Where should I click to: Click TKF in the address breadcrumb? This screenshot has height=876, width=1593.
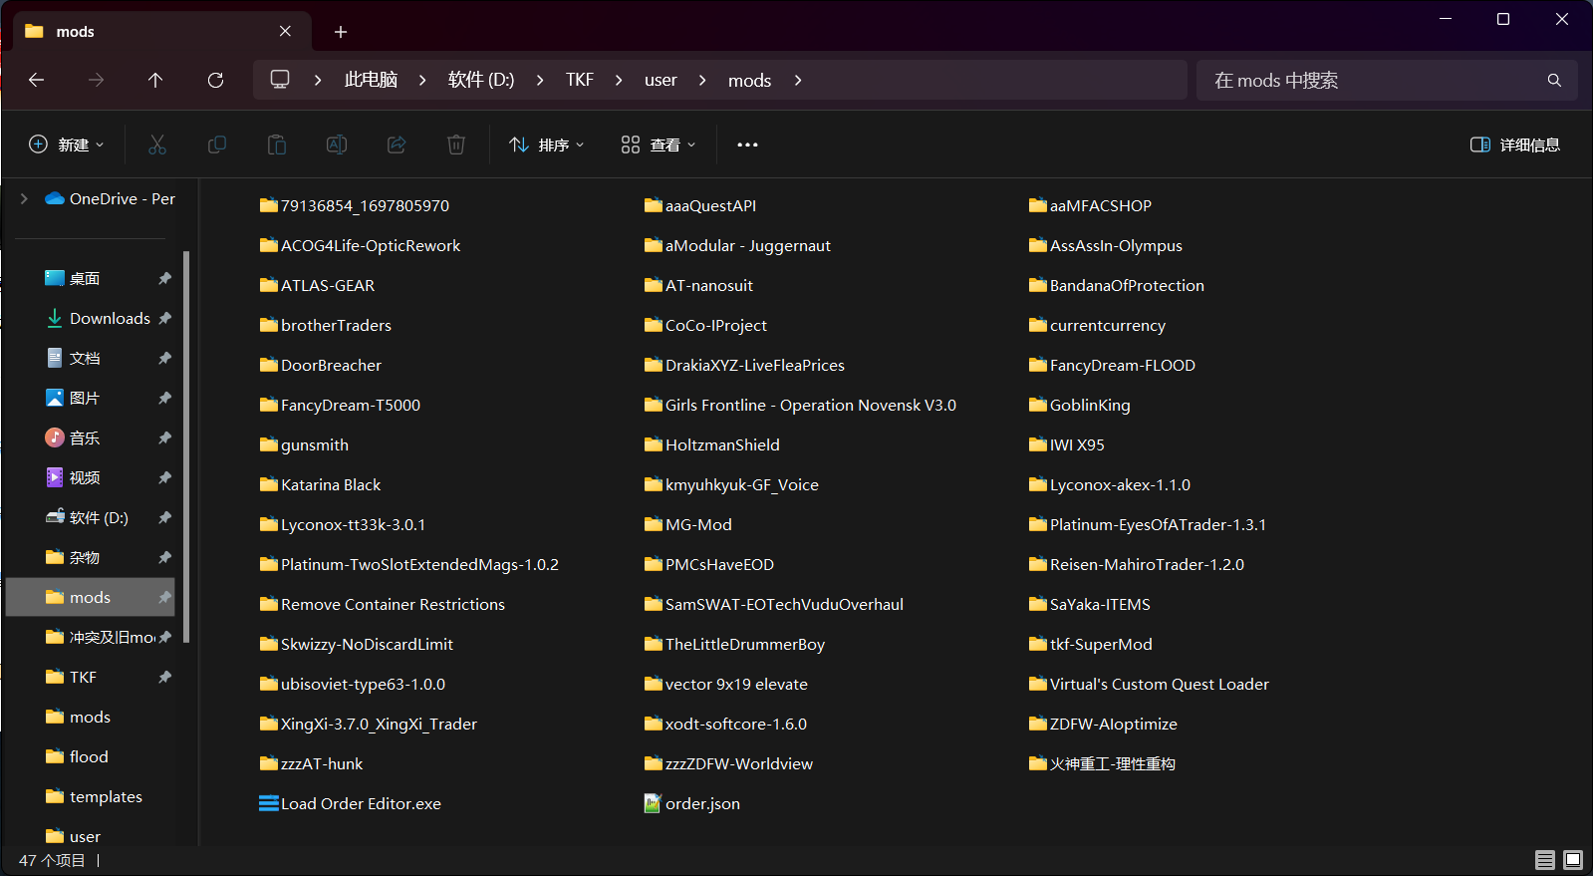[579, 81]
